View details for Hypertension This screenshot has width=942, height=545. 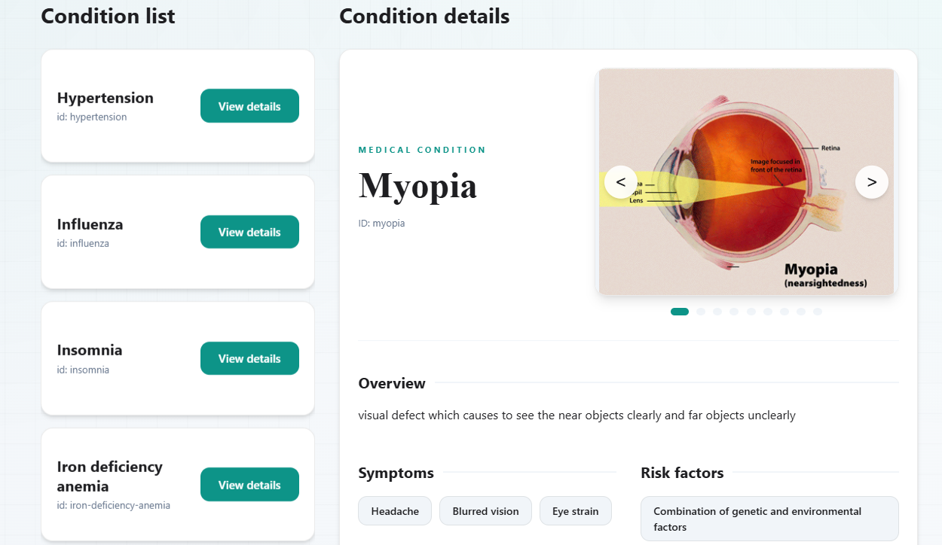coord(249,105)
